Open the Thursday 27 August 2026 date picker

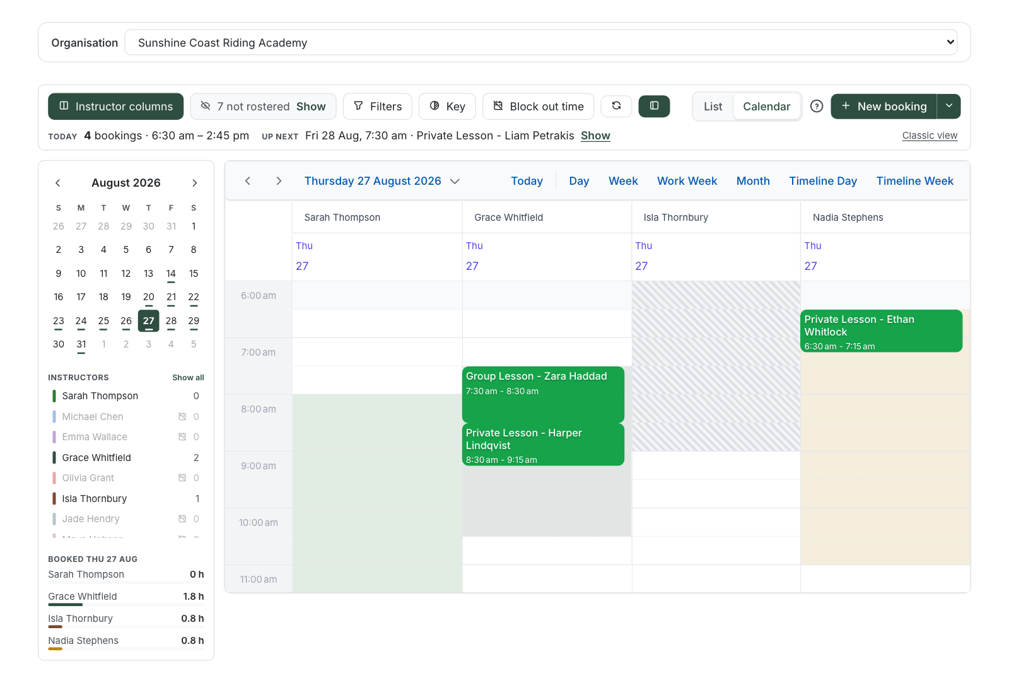pyautogui.click(x=382, y=181)
